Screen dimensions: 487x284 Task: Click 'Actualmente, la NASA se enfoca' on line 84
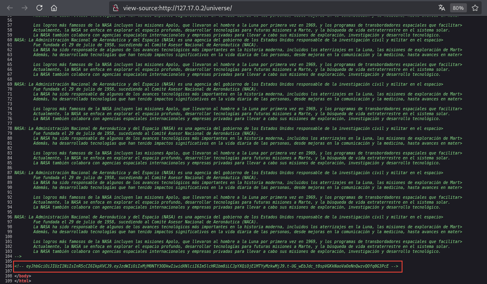click(69, 158)
